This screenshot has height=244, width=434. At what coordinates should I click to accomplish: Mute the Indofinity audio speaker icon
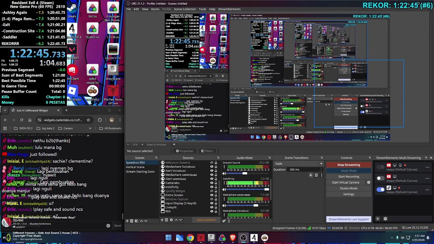(x=224, y=189)
